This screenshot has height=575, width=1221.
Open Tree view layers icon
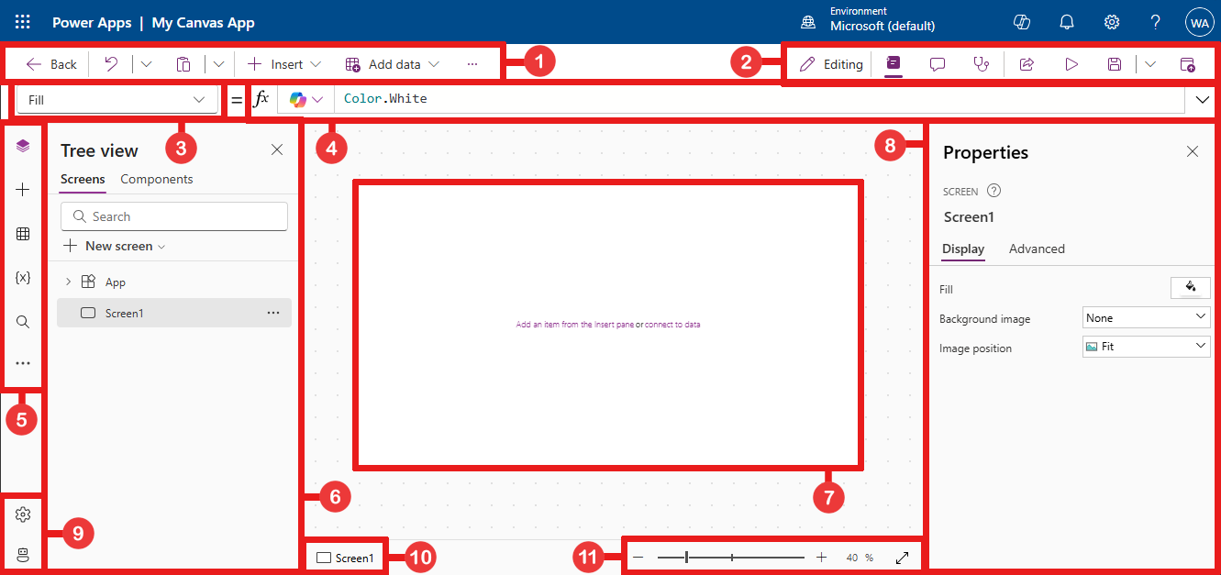[23, 146]
